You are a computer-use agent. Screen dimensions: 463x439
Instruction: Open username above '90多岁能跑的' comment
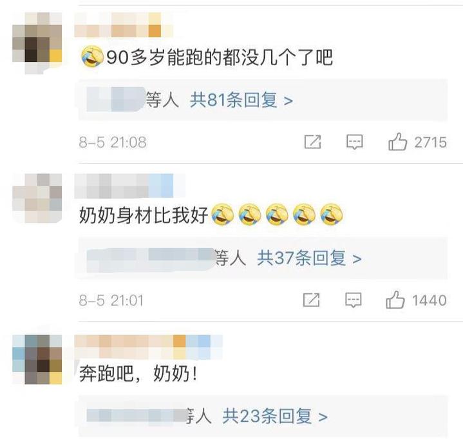[x=124, y=25]
